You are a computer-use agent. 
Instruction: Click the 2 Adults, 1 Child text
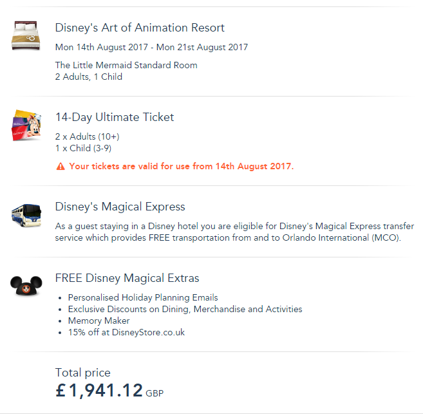[x=89, y=77]
